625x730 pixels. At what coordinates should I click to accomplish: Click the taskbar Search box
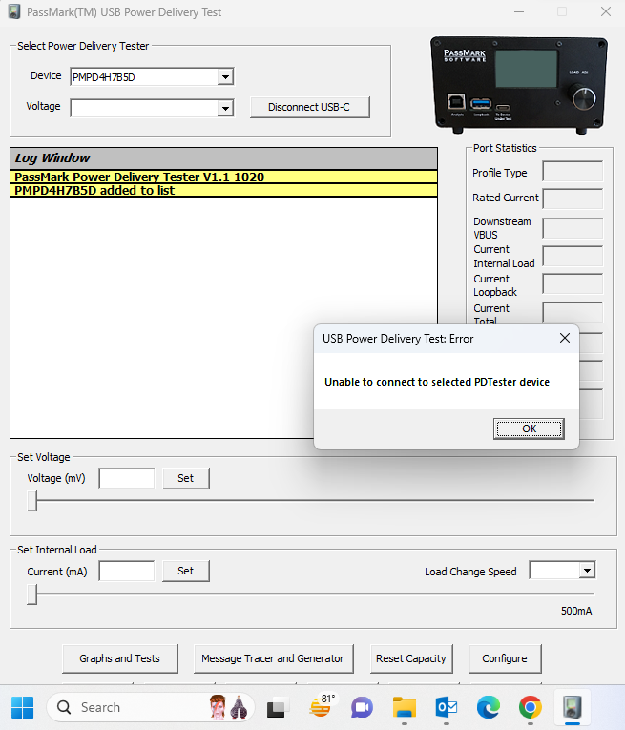click(151, 708)
